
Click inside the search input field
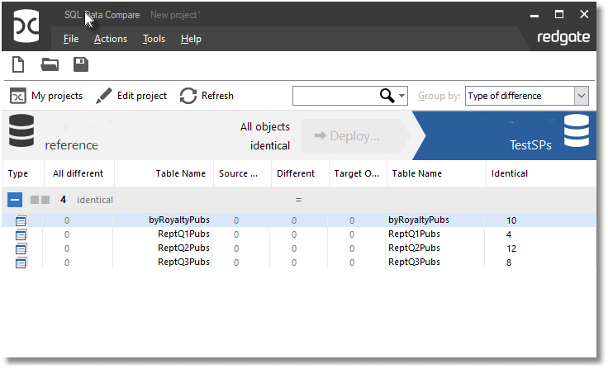point(335,96)
